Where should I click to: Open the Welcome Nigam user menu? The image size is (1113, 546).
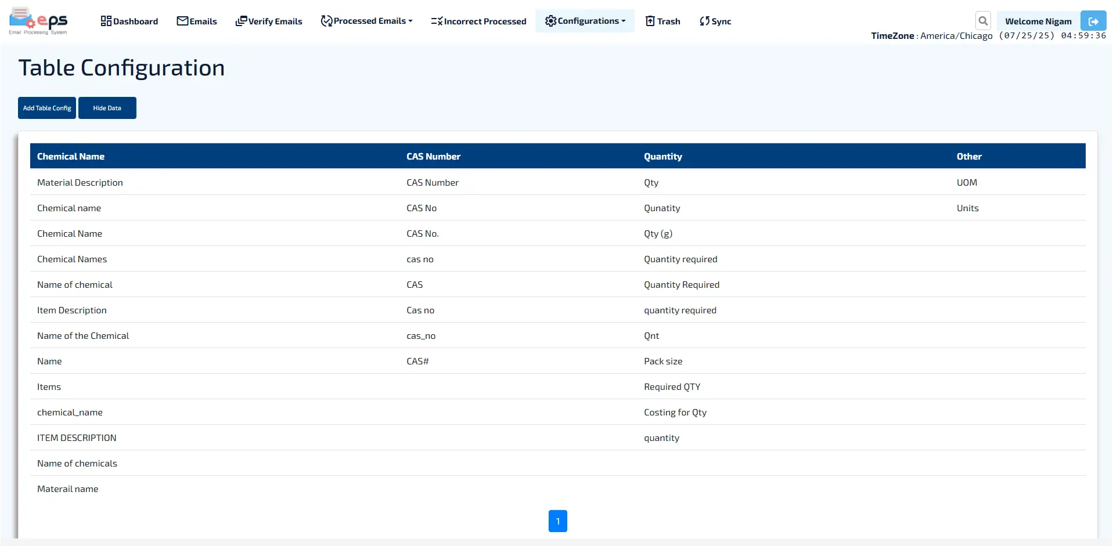click(x=1038, y=21)
